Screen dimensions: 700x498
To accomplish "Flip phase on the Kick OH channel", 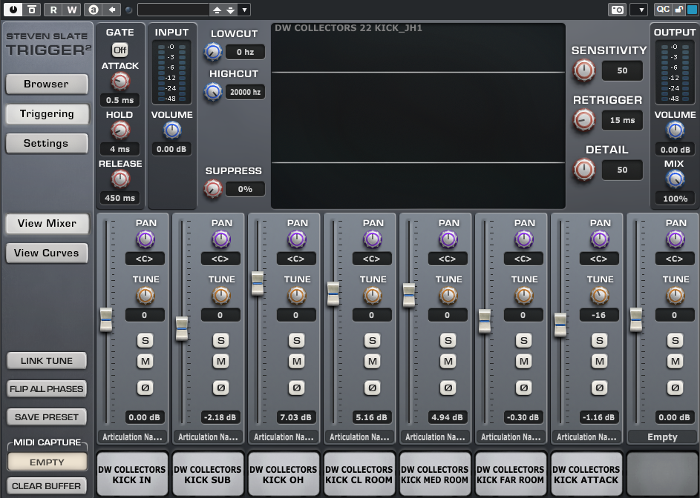I will tap(296, 388).
